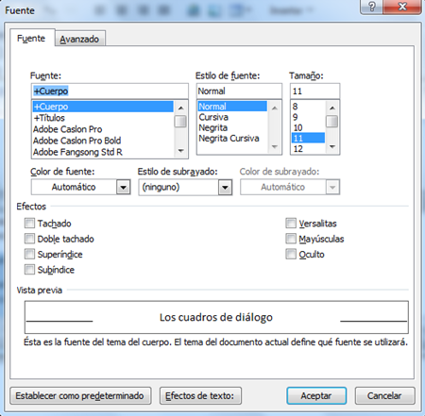Click the font list scrollbar thumb
The image size is (425, 416).
coord(180,122)
